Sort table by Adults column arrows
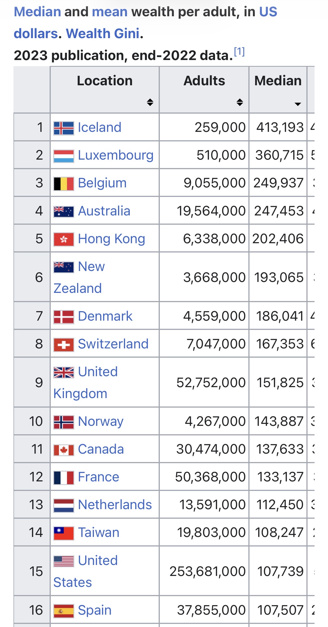Viewport: 328px width, 627px height. (x=240, y=102)
